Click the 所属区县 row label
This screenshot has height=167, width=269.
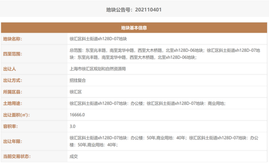[13, 92]
